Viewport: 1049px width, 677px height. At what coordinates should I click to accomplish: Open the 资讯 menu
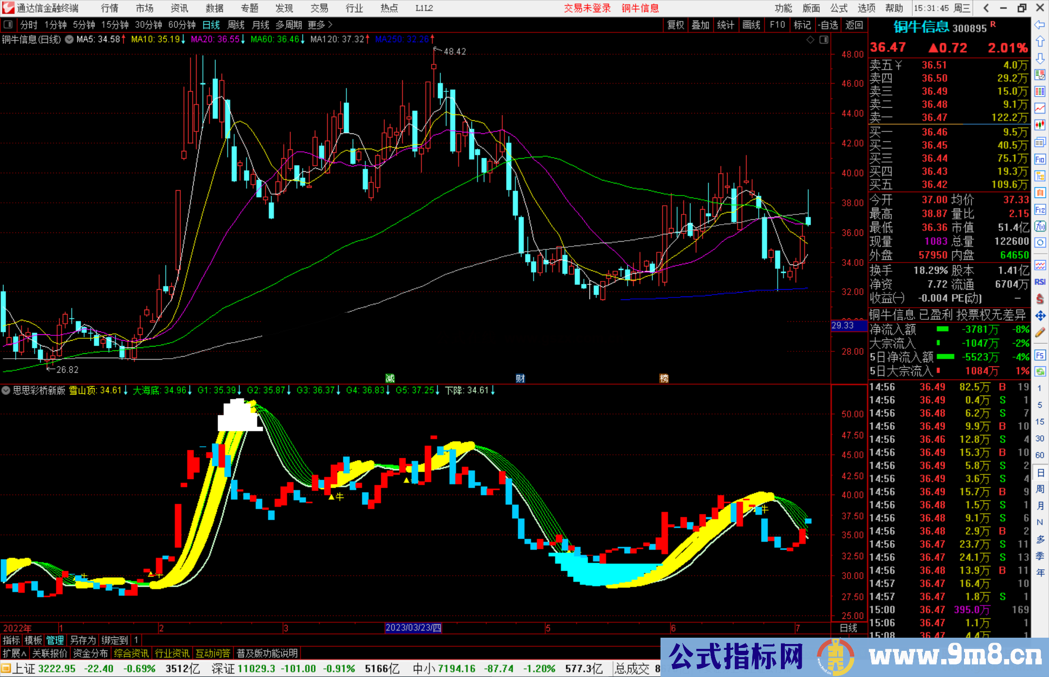click(180, 8)
